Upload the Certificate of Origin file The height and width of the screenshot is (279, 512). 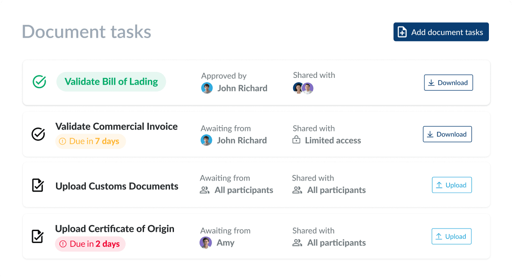tap(451, 237)
